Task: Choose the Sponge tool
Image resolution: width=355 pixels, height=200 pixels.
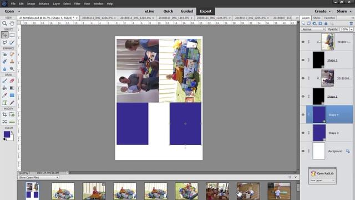Action: point(12,69)
